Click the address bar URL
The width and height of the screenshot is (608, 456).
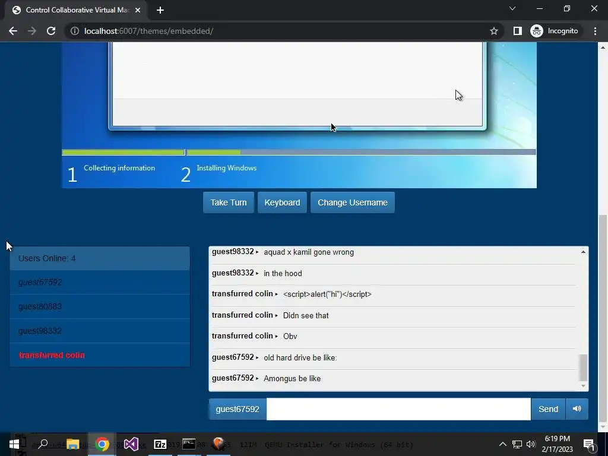pos(148,31)
